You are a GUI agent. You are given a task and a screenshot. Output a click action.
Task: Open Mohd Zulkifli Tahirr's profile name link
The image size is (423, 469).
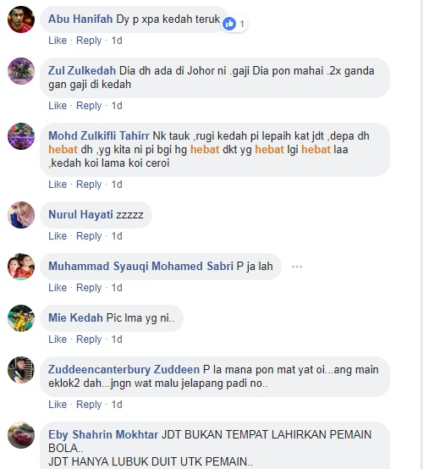pos(99,135)
